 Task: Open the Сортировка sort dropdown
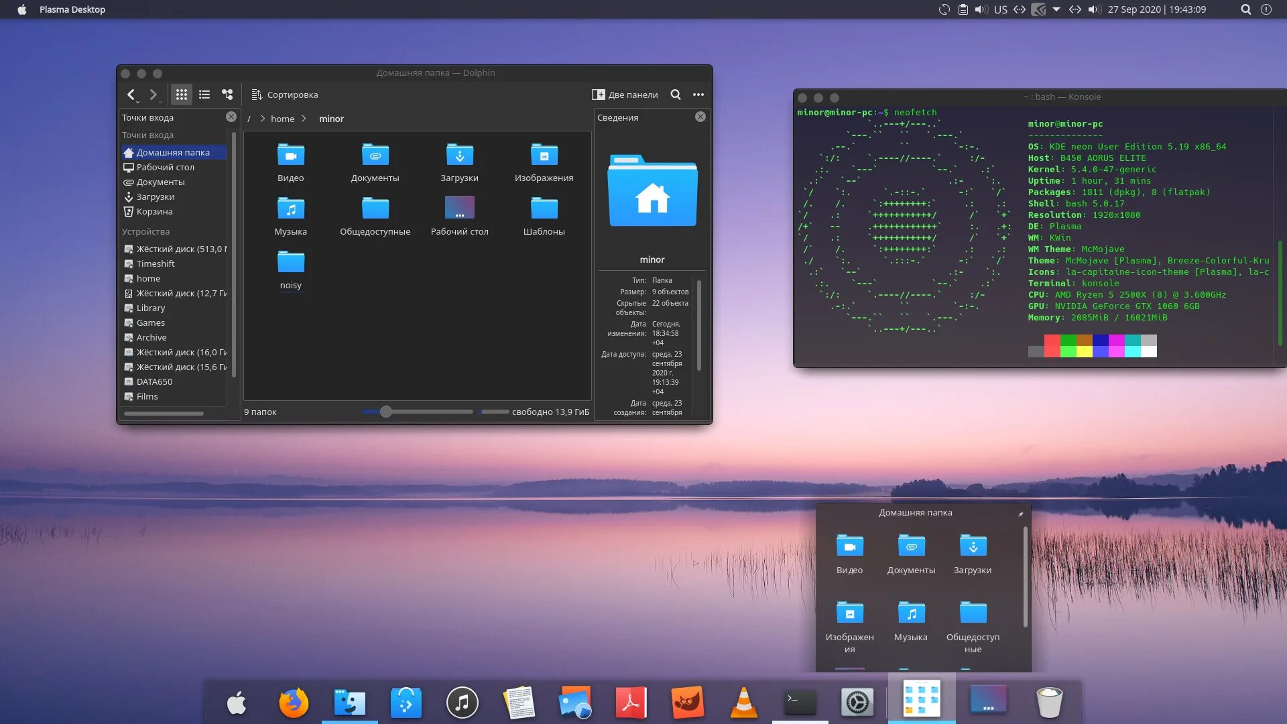pyautogui.click(x=285, y=95)
